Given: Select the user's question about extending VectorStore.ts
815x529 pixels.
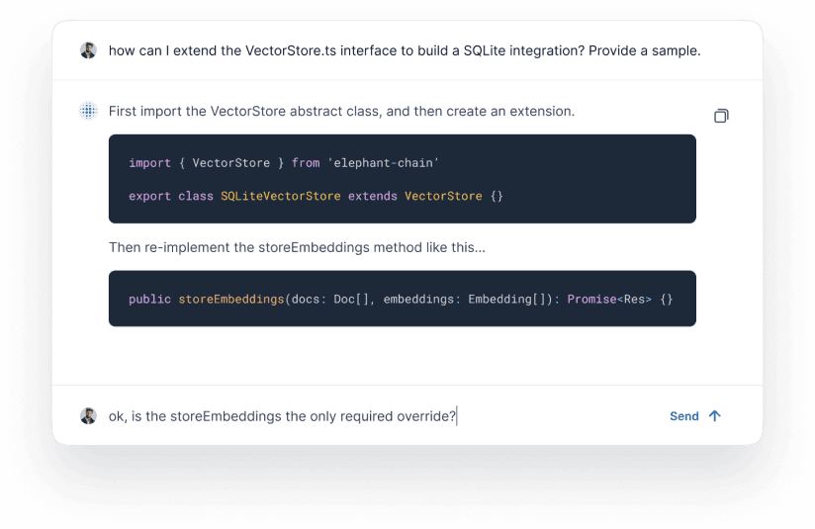Looking at the screenshot, I should (x=404, y=50).
